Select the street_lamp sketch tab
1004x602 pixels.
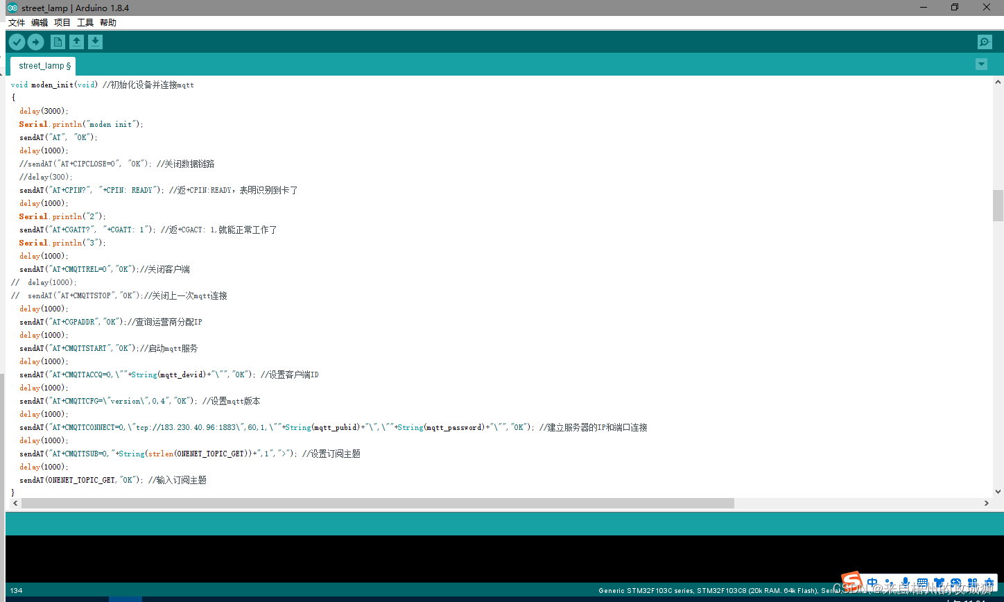[43, 66]
